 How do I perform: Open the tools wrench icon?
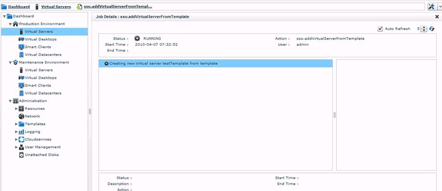[431, 7]
